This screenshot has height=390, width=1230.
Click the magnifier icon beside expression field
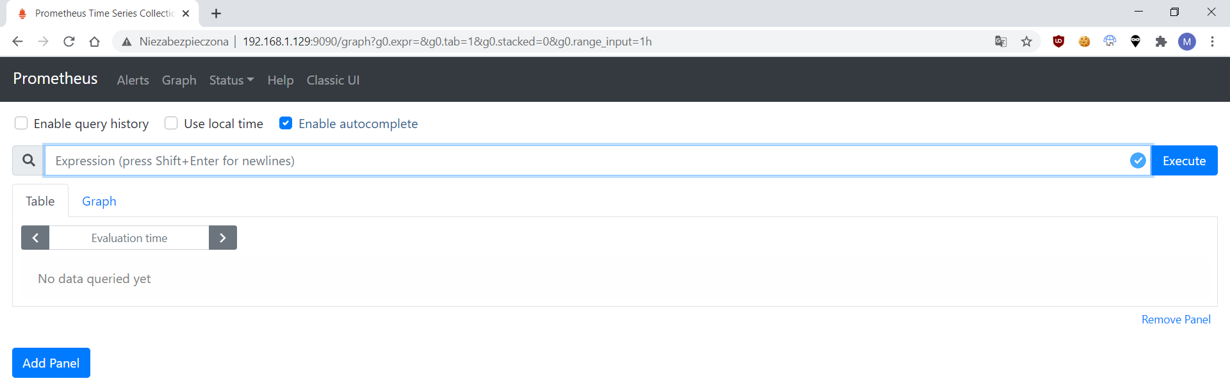click(x=29, y=160)
